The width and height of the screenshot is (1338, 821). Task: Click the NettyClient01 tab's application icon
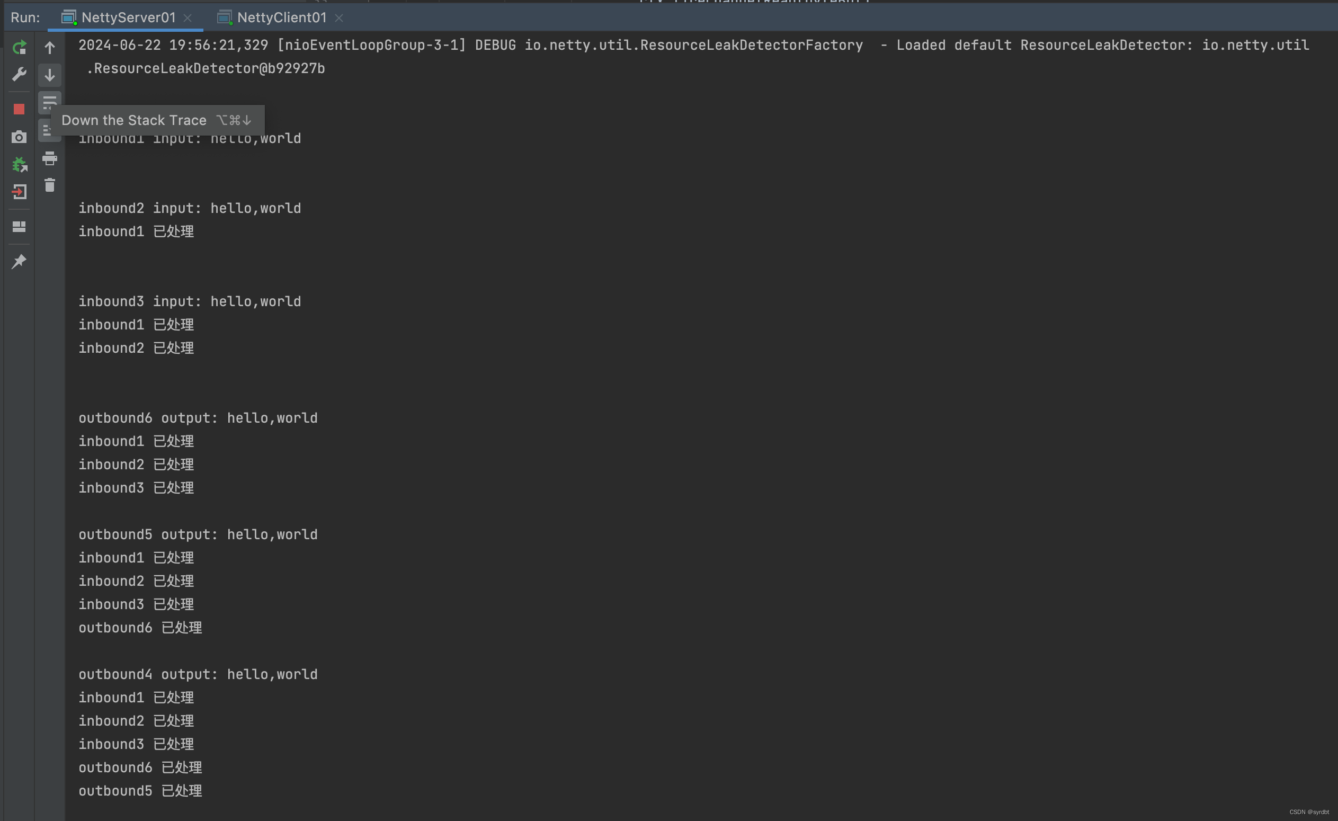point(224,17)
